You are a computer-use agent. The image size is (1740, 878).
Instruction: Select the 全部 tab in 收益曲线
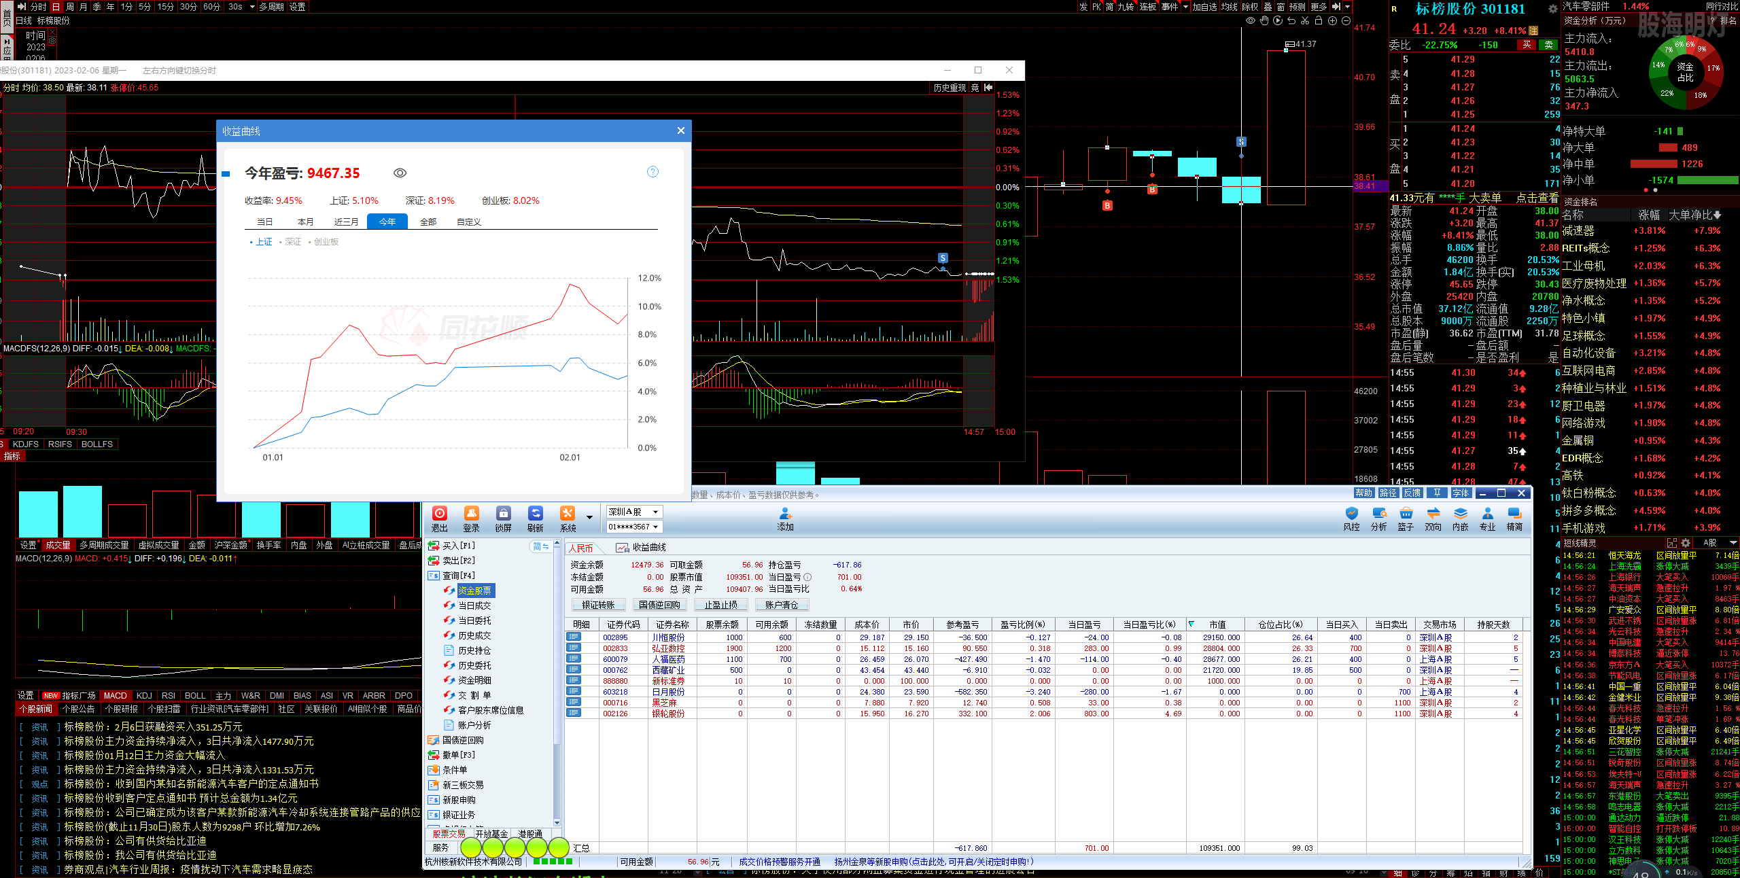pos(428,222)
